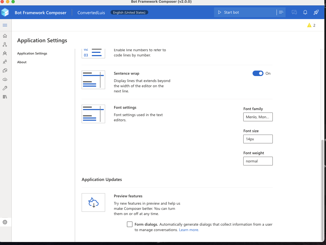Viewport: 326px width, 245px height.
Task: Select Application Settings in the settings menu
Action: (32, 53)
